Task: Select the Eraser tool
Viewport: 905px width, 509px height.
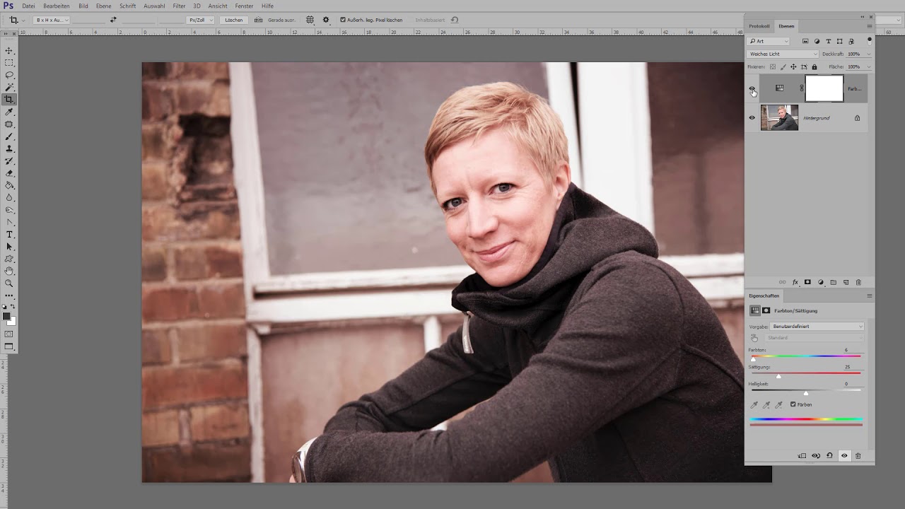Action: tap(9, 173)
